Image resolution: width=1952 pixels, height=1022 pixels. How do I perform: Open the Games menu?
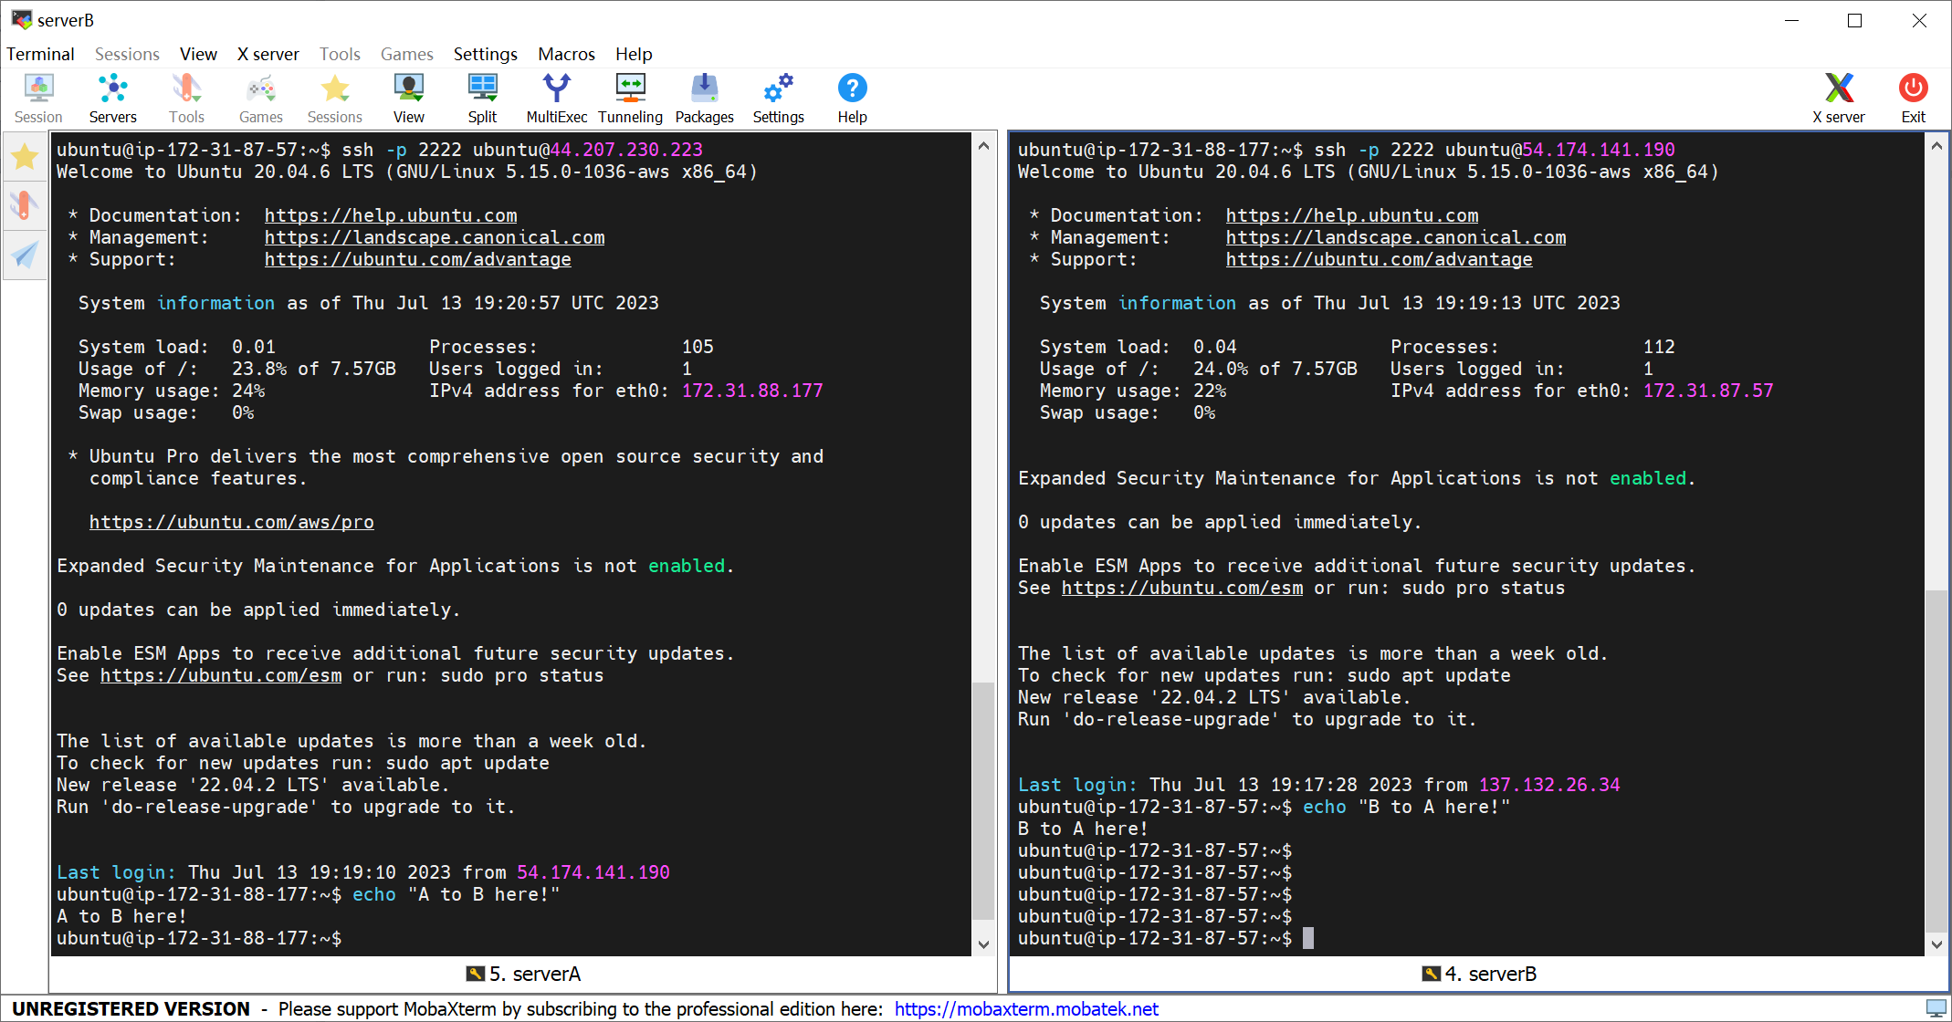pyautogui.click(x=407, y=54)
